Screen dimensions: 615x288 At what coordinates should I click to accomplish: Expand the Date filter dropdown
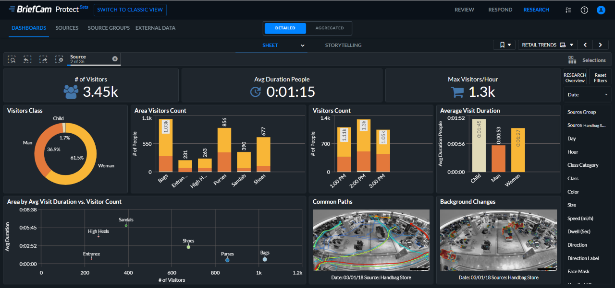tap(587, 95)
